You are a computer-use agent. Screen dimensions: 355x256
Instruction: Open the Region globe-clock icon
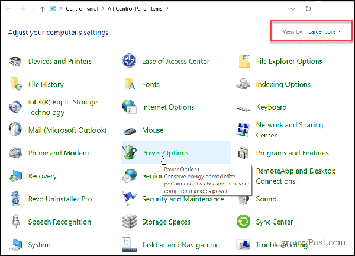(x=130, y=175)
